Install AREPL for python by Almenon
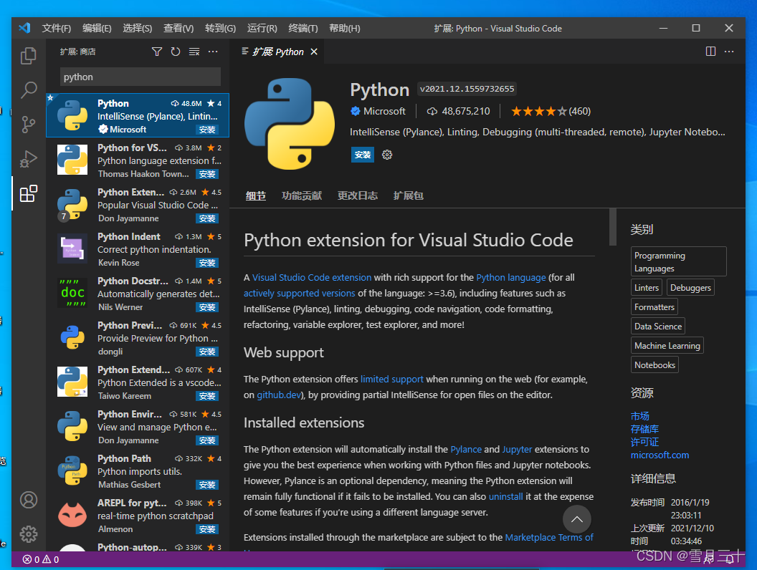This screenshot has width=757, height=570. (207, 529)
